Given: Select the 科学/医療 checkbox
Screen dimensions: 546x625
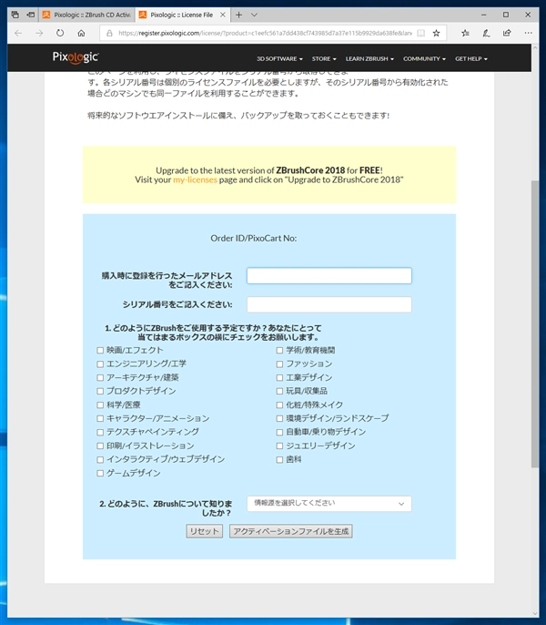Looking at the screenshot, I should 100,405.
